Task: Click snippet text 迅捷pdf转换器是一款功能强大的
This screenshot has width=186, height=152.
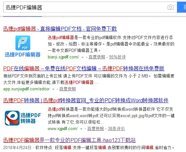Action: point(78,109)
